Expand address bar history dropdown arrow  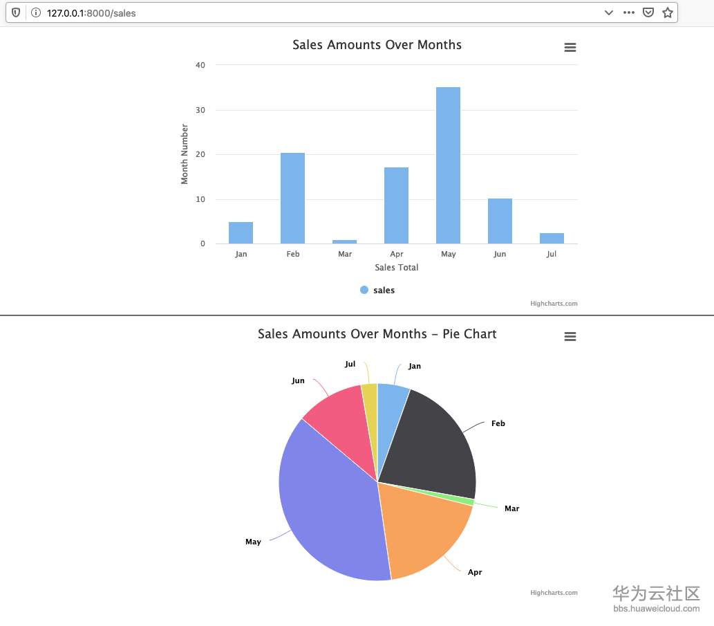pos(608,12)
